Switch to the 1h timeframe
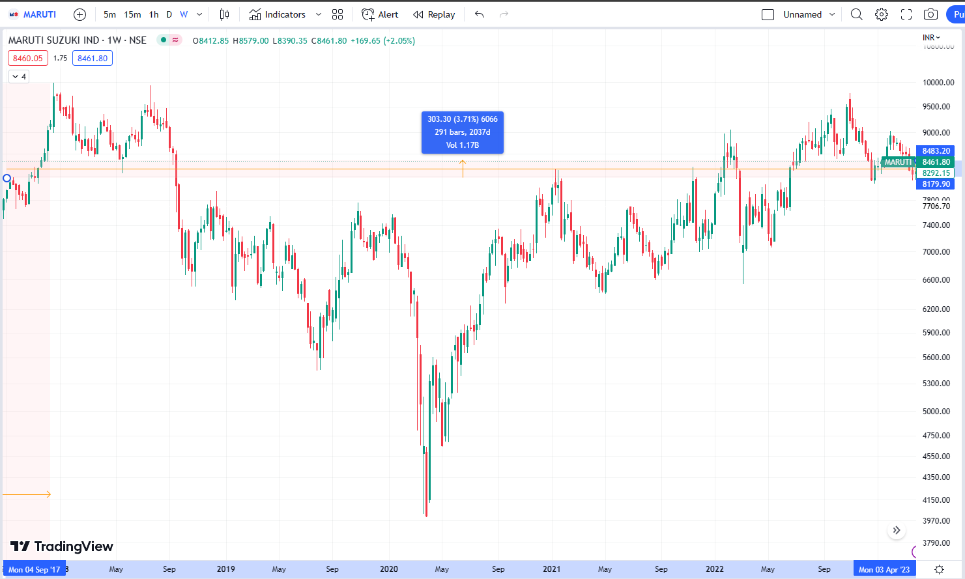The height and width of the screenshot is (579, 965). pos(154,14)
